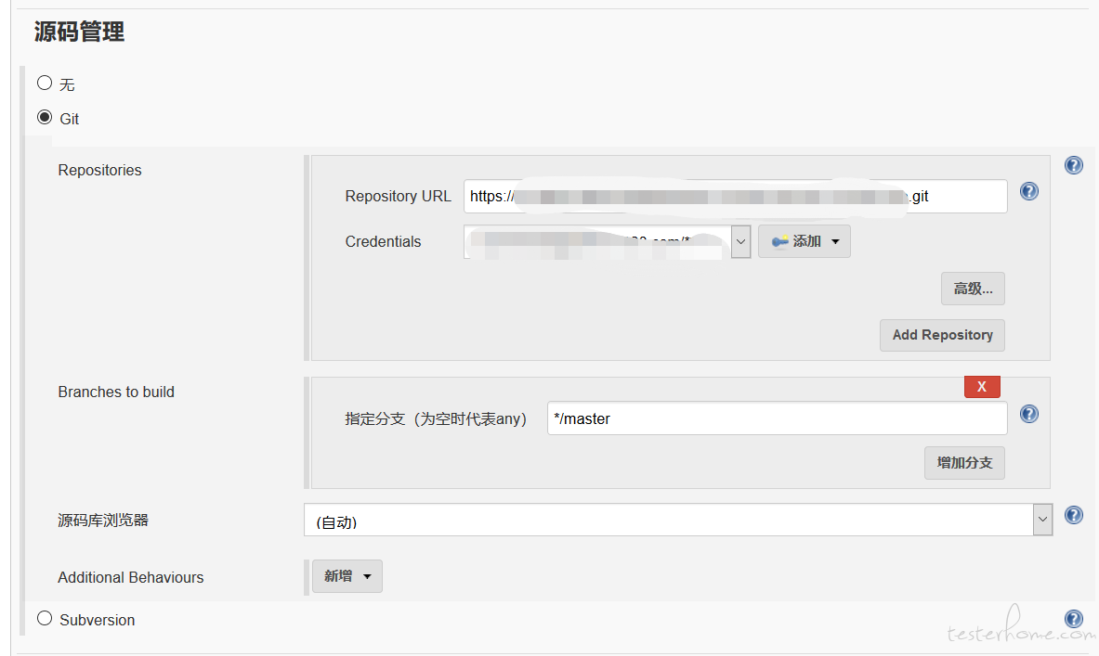Click the 高级... advanced button
Viewport: 1099px width, 656px height.
pos(973,289)
